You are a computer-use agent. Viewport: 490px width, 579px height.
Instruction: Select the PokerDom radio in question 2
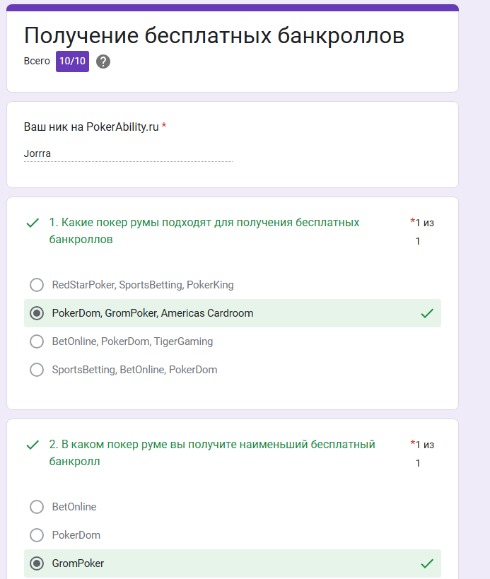coord(37,535)
